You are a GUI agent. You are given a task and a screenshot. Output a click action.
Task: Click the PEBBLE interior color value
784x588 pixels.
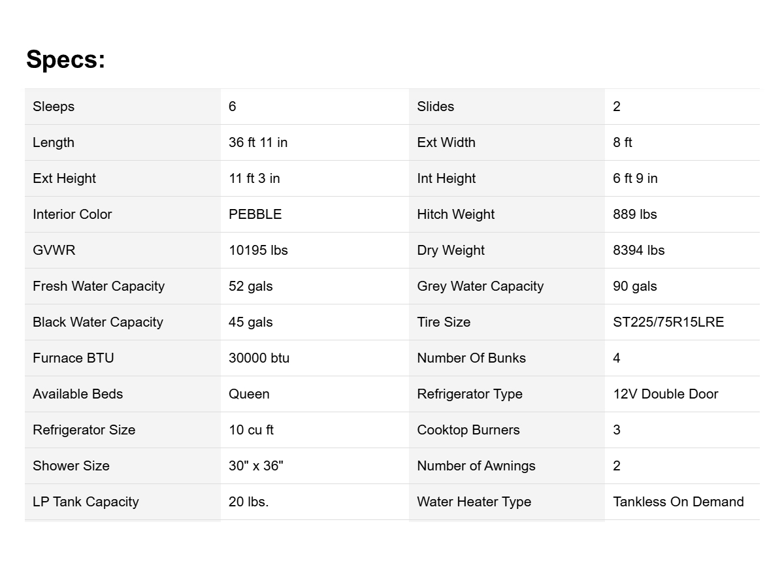[x=255, y=214]
